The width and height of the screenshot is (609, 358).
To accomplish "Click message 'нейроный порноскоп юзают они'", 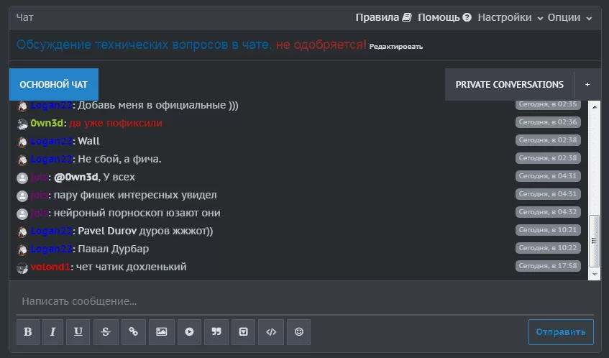I will (137, 214).
